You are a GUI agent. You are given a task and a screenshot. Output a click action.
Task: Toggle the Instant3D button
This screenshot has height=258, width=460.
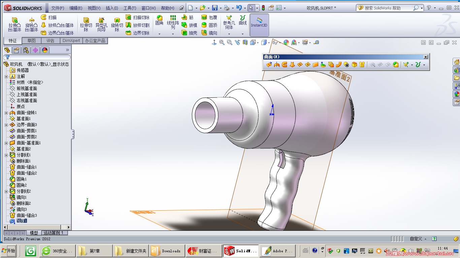pyautogui.click(x=259, y=25)
